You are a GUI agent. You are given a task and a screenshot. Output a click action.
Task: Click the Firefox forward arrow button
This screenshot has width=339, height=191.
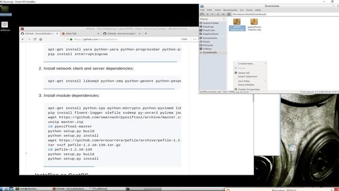[29, 39]
